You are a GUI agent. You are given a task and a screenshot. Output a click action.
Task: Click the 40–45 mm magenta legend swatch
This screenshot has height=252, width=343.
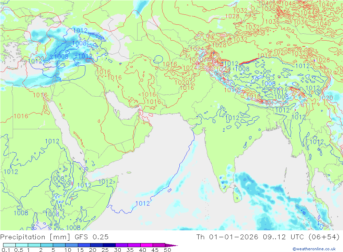146,245
